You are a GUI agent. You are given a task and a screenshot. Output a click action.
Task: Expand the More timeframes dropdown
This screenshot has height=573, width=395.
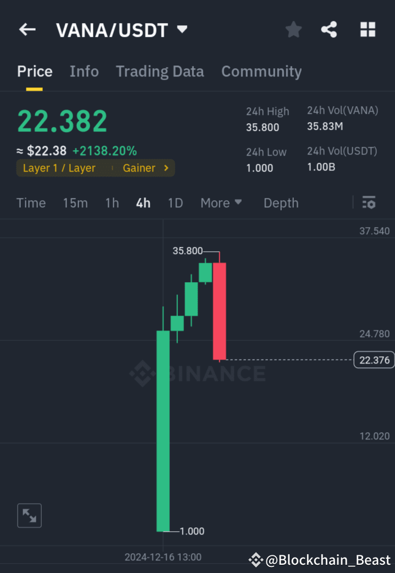(221, 202)
